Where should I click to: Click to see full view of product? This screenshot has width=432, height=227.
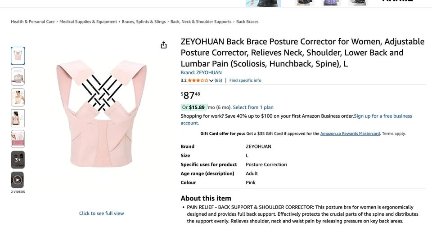(101, 214)
